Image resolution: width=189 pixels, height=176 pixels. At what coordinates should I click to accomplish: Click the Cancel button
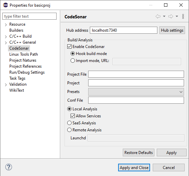pos(169,168)
